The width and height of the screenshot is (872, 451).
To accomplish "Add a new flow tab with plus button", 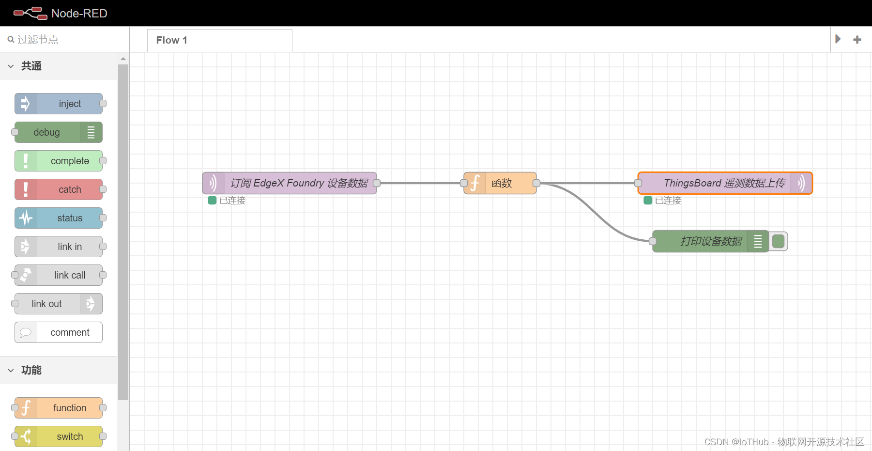I will (857, 39).
